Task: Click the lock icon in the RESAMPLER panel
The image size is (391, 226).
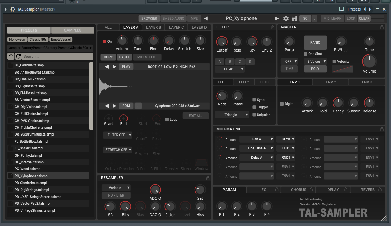Action: pos(208,178)
